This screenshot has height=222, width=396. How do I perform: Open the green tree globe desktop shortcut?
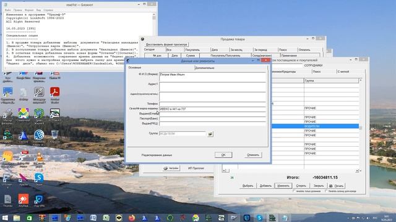click(39, 113)
